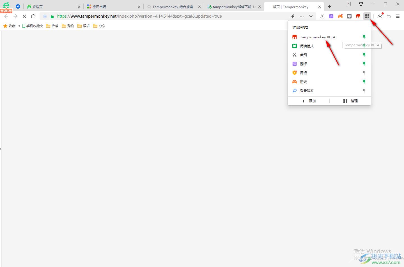Open the 娱乐 bookmark folder

click(84, 26)
